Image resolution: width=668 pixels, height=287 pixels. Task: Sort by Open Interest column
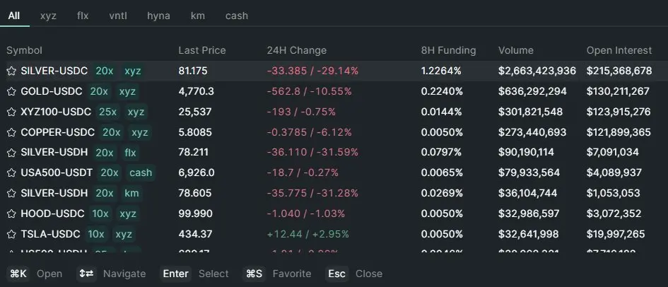(619, 50)
